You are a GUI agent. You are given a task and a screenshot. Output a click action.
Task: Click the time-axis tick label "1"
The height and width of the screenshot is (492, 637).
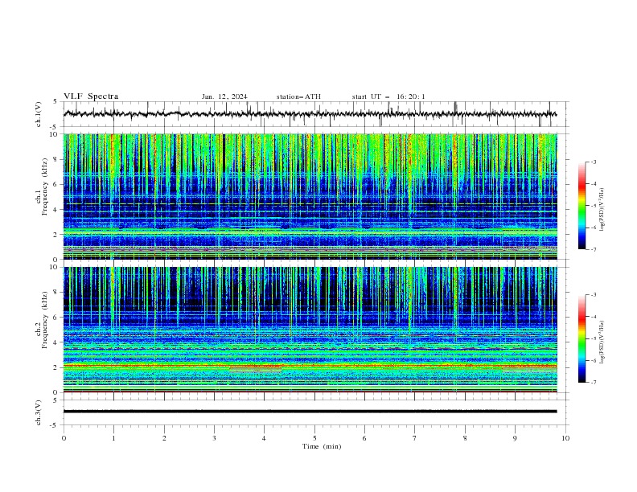(113, 438)
